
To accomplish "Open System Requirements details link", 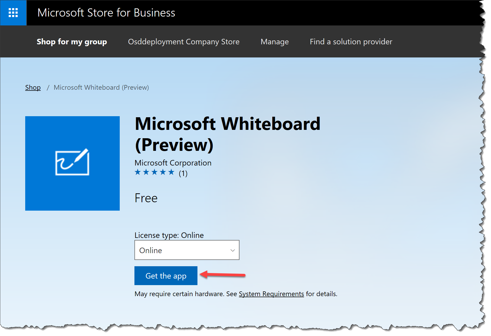I will tap(271, 294).
